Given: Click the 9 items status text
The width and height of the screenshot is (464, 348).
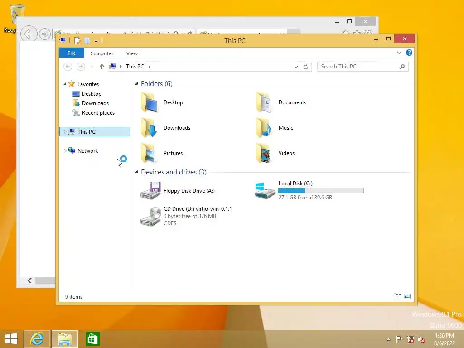Looking at the screenshot, I should [x=74, y=296].
